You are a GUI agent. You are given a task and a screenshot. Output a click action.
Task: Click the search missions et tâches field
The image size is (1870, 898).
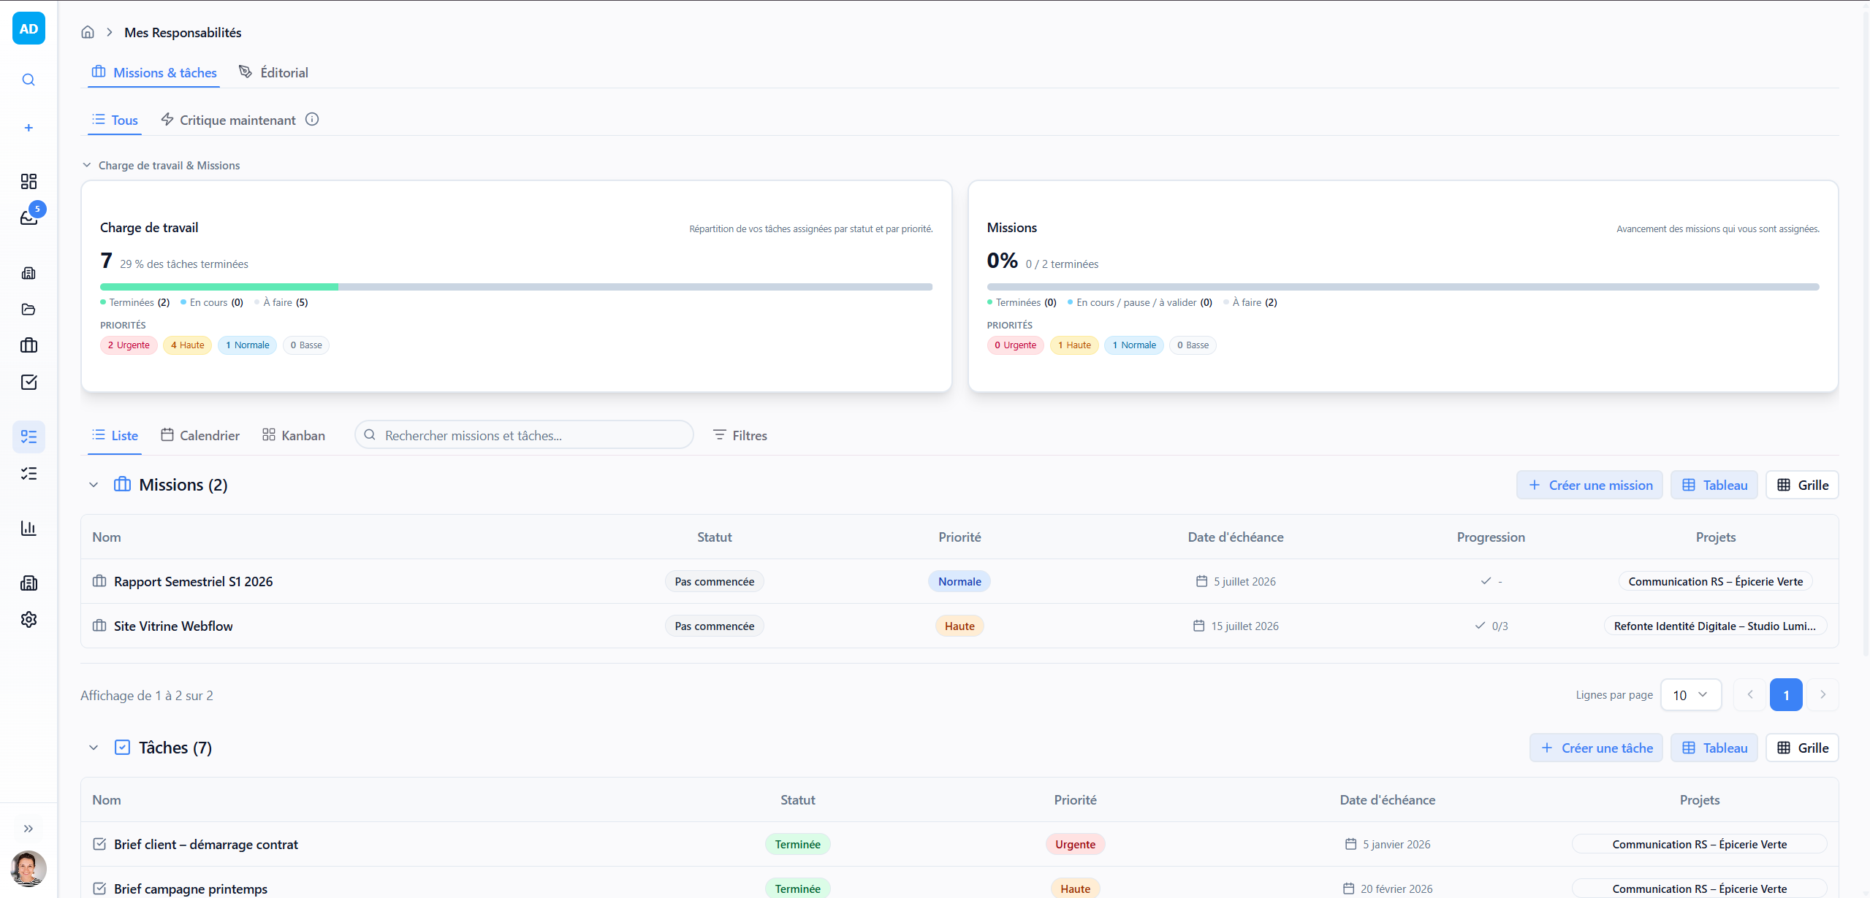pyautogui.click(x=524, y=435)
